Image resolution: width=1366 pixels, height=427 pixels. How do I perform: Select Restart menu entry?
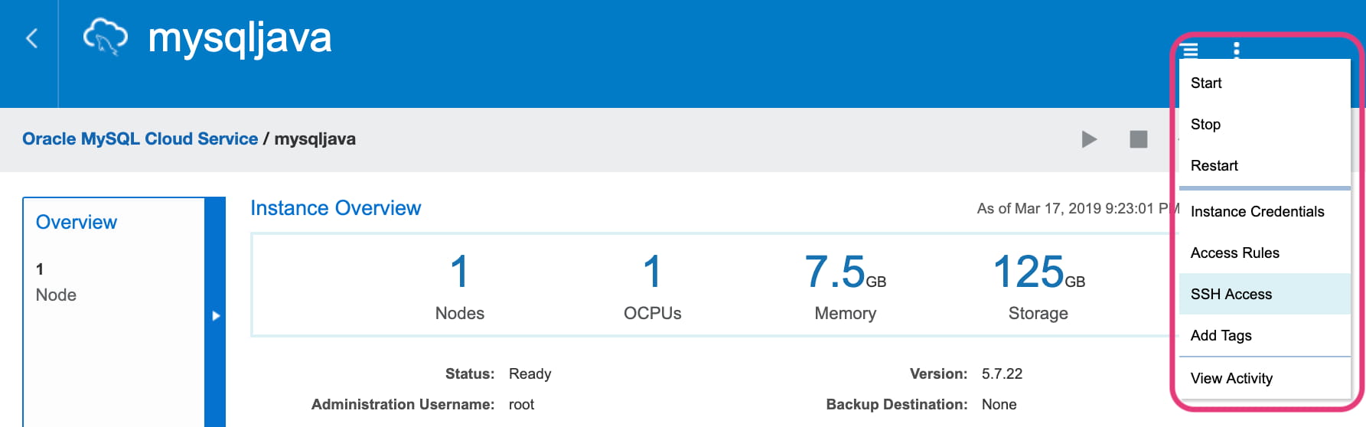tap(1265, 165)
